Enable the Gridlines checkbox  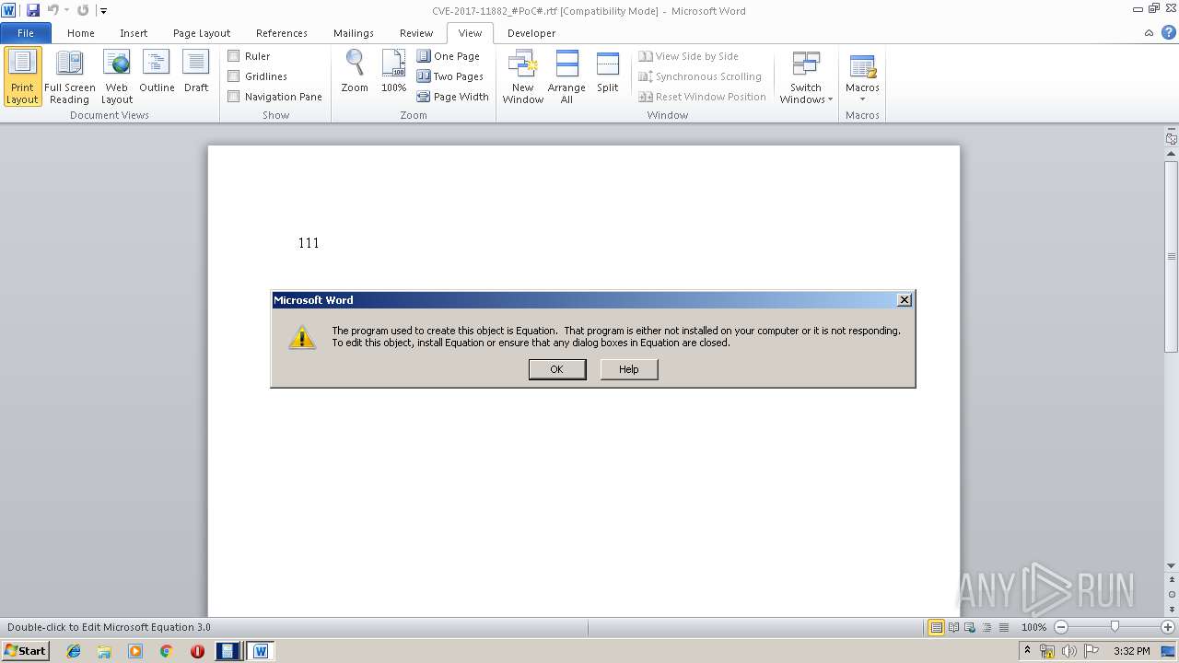click(234, 76)
